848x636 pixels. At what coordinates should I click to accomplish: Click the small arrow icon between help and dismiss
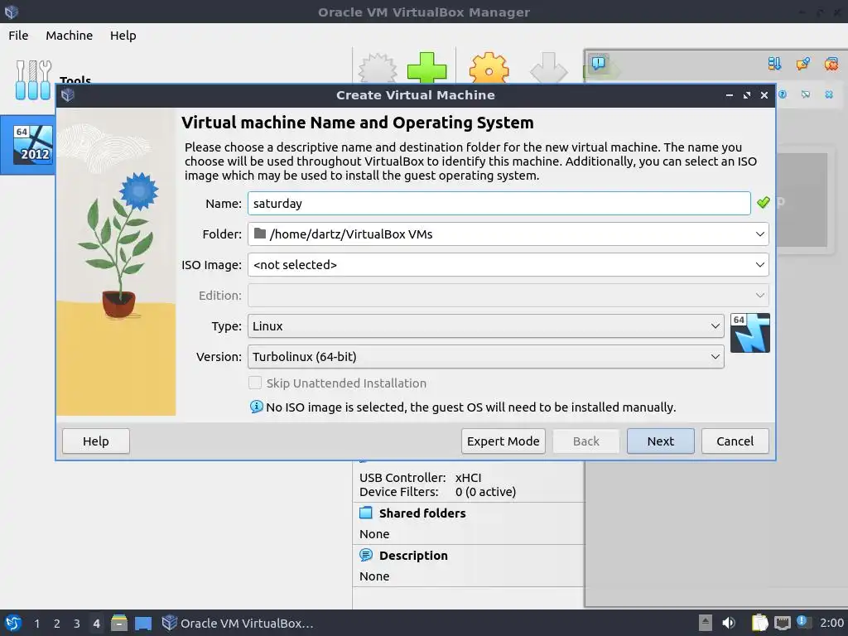coord(806,94)
